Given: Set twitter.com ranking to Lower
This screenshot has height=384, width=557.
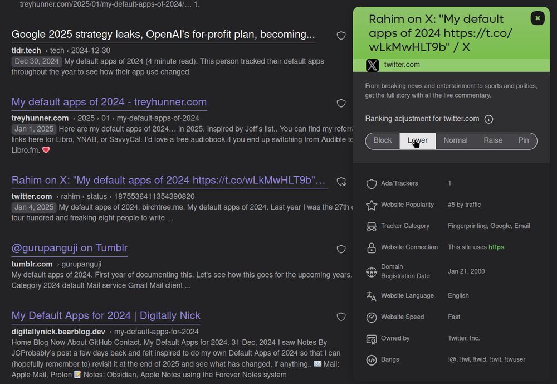Looking at the screenshot, I should click(x=418, y=140).
